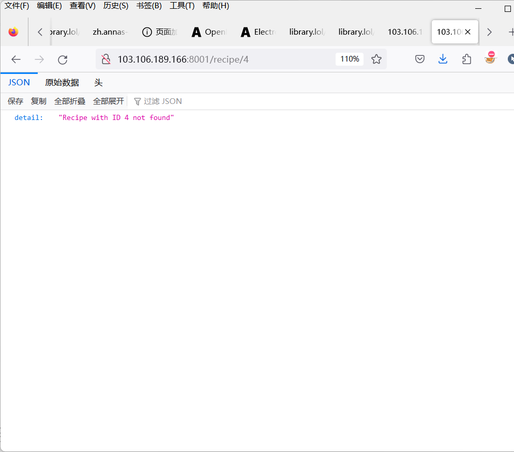Select the 原始数据 tab
This screenshot has width=514, height=452.
[62, 83]
